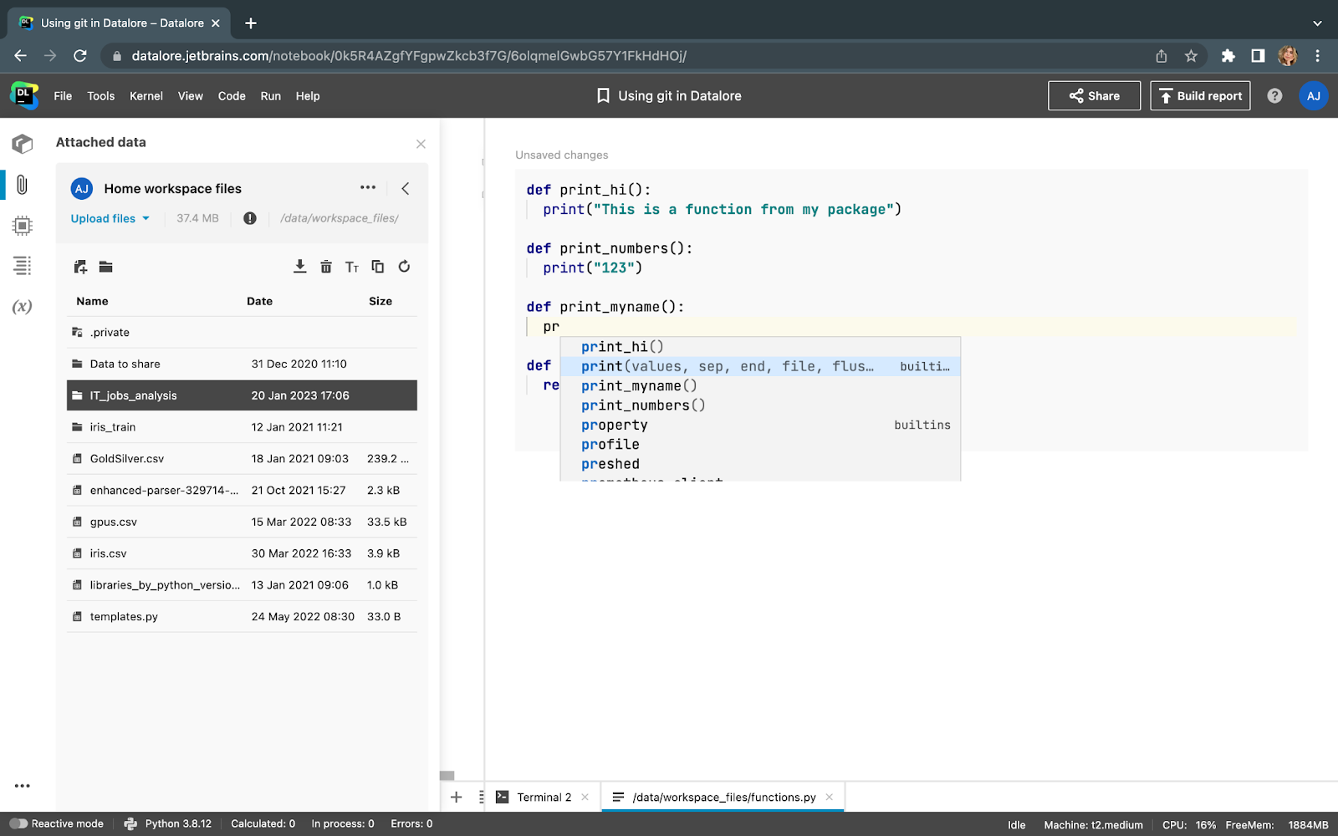1338x836 pixels.
Task: Open the Variables (x) sidebar panel
Action: (23, 307)
